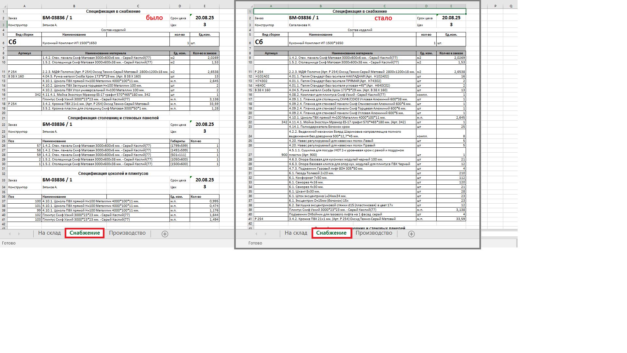The height and width of the screenshot is (353, 627).
Task: Select row 6 header in left workbook
Action: 3,43
